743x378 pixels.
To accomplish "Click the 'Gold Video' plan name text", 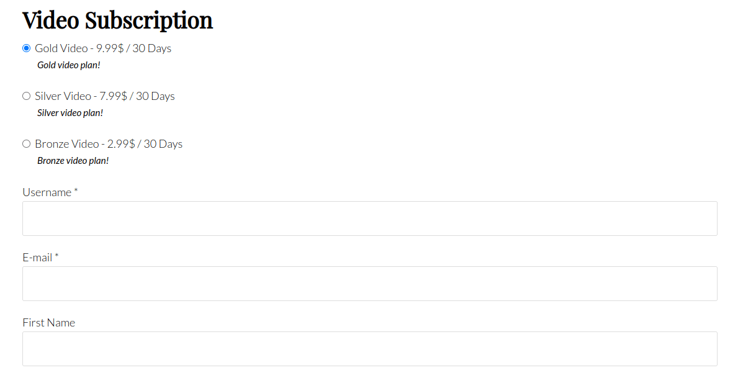I will [61, 48].
